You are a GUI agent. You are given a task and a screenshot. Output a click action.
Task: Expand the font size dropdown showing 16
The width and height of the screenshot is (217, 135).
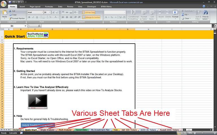[50, 12]
